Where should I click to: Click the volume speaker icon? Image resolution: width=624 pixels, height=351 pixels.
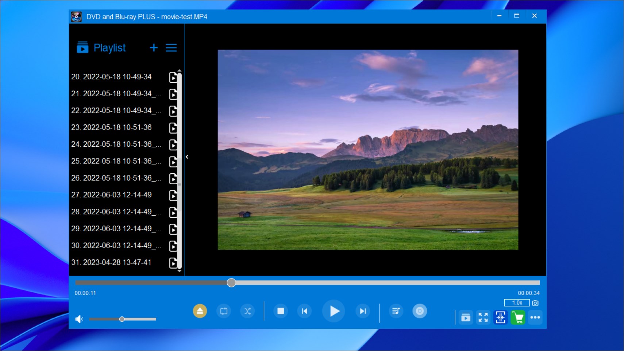click(x=79, y=319)
